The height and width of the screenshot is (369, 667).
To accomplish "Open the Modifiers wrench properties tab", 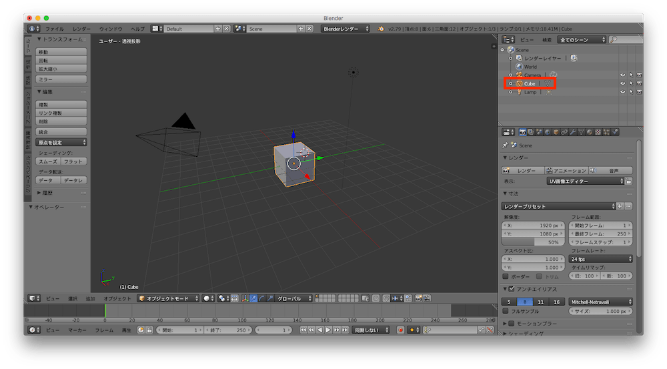I will coord(573,132).
